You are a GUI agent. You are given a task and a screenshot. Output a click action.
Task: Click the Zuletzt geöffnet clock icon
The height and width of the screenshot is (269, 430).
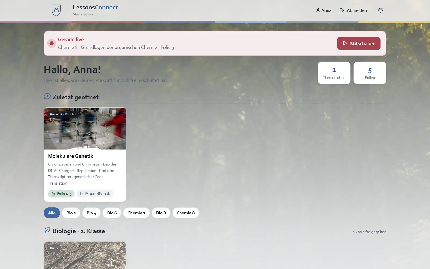click(47, 97)
